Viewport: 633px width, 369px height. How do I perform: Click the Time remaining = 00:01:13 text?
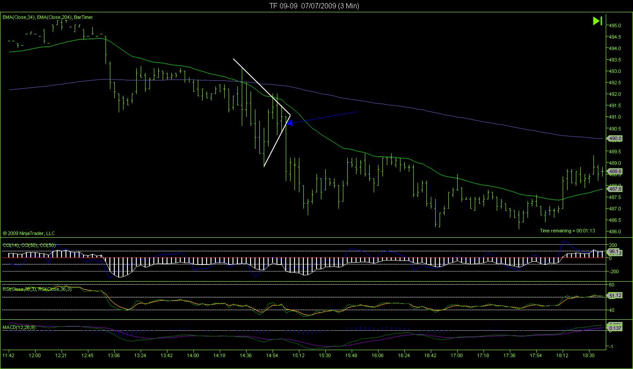point(567,231)
